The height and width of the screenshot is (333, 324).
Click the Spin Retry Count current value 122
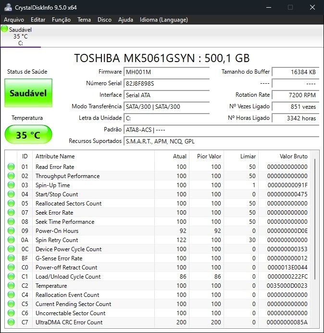point(181,240)
